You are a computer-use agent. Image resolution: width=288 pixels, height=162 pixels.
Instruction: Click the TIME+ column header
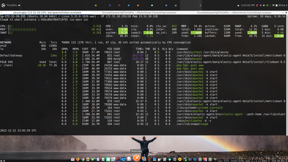[139, 49]
